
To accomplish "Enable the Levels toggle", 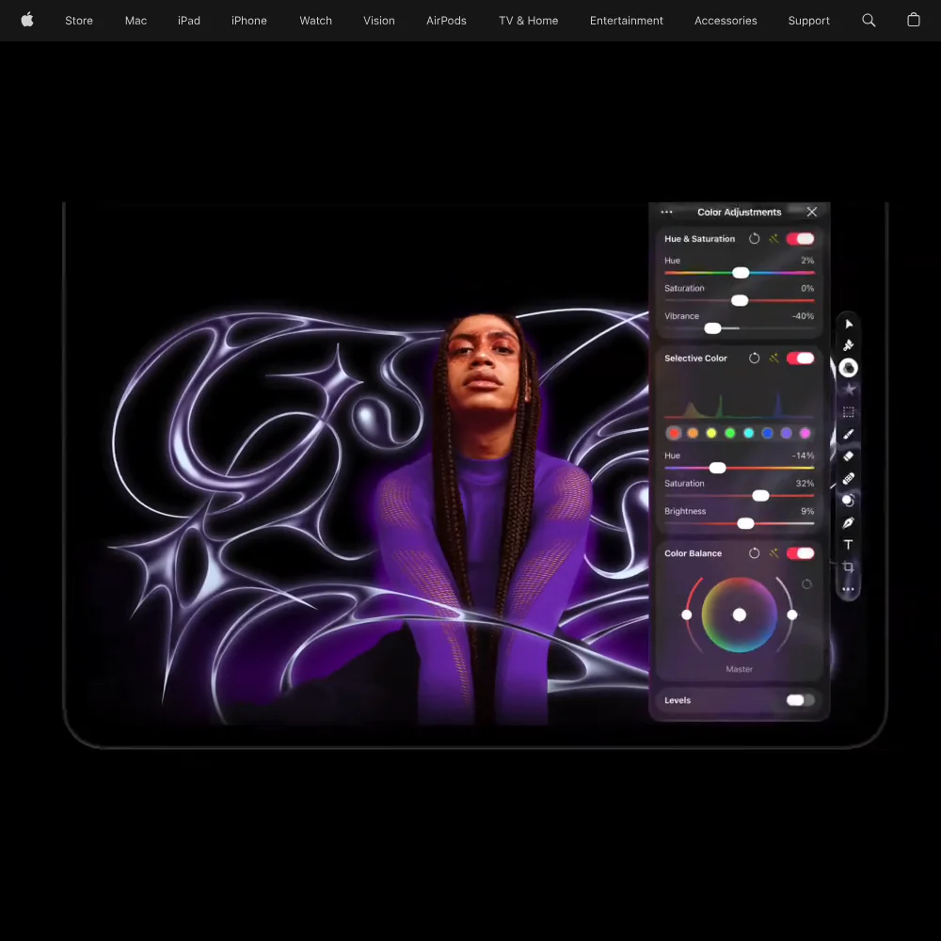I will pyautogui.click(x=801, y=700).
